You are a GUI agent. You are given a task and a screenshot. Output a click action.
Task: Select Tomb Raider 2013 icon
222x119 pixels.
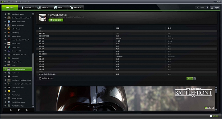click(x=9, y=87)
